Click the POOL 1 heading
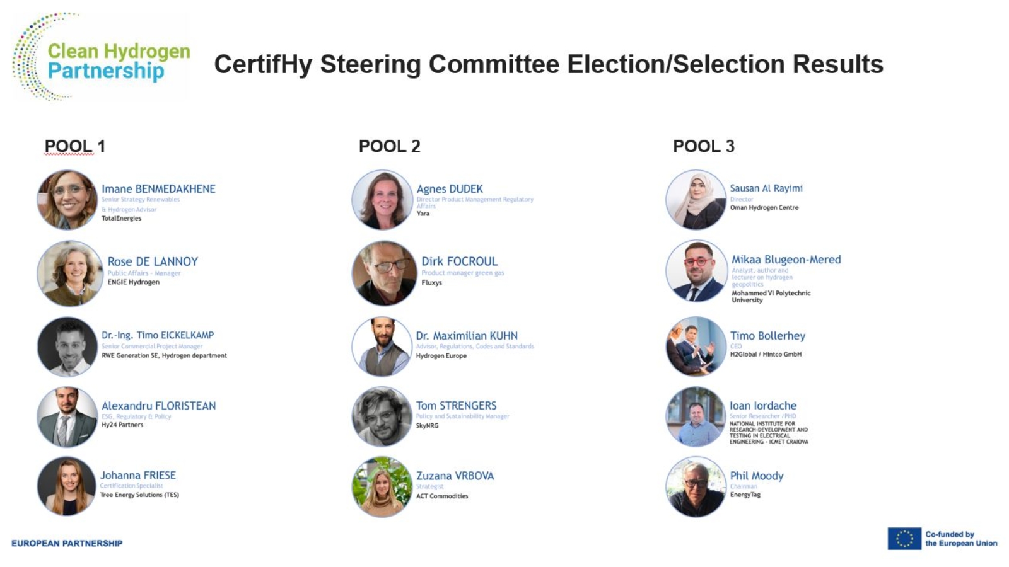The height and width of the screenshot is (567, 1009). click(x=74, y=146)
